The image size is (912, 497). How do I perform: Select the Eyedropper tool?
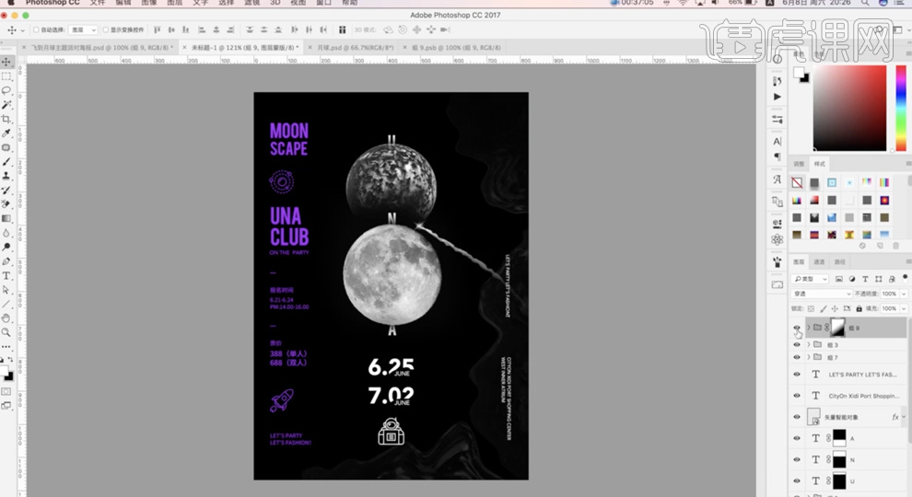pyautogui.click(x=6, y=133)
